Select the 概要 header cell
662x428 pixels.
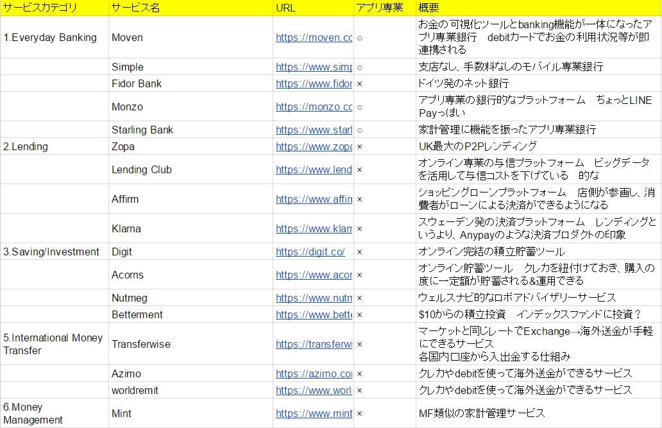tap(539, 8)
